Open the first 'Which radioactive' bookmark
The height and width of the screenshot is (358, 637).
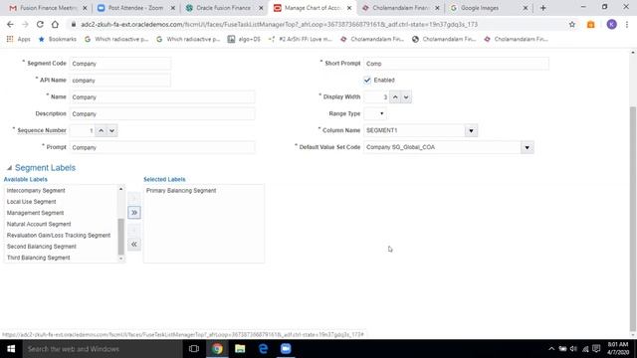[x=116, y=39]
